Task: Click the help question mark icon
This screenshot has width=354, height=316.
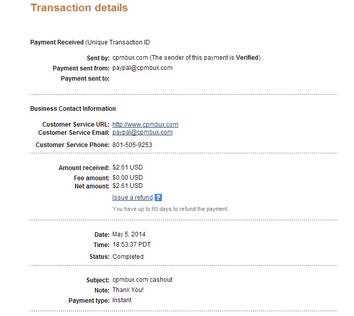Action: point(158,198)
